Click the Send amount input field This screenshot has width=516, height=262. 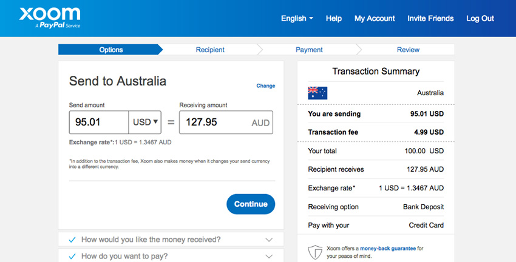pos(99,123)
